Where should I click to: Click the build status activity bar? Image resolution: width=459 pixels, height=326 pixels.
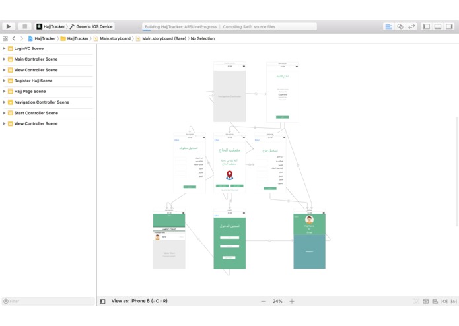coord(229,27)
